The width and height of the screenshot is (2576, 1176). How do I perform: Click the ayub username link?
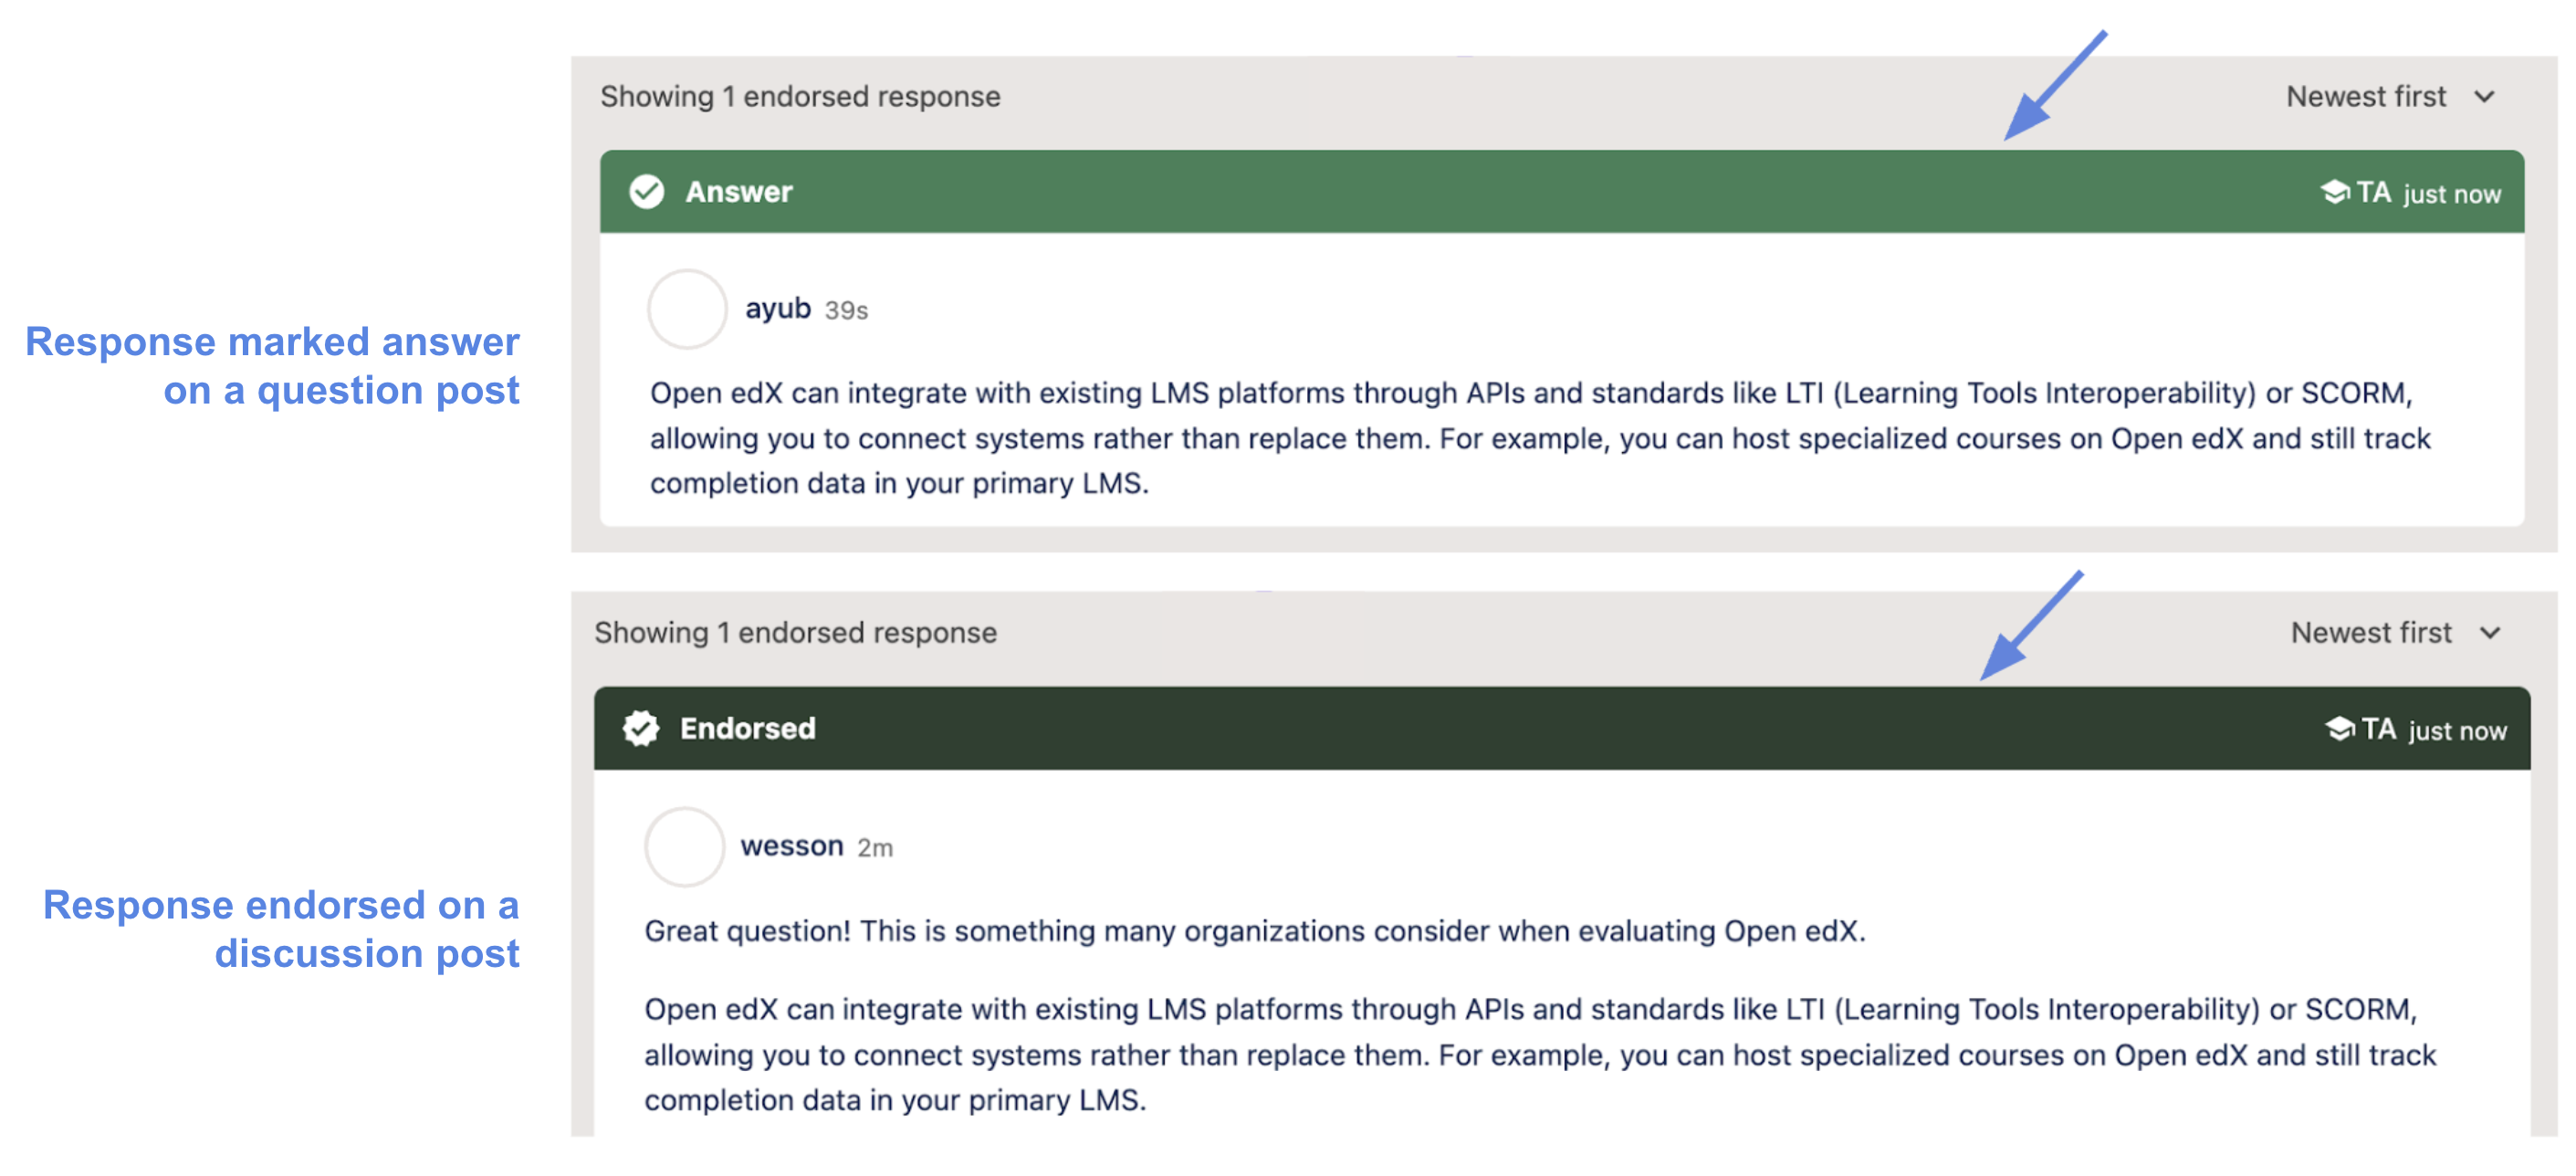777,309
